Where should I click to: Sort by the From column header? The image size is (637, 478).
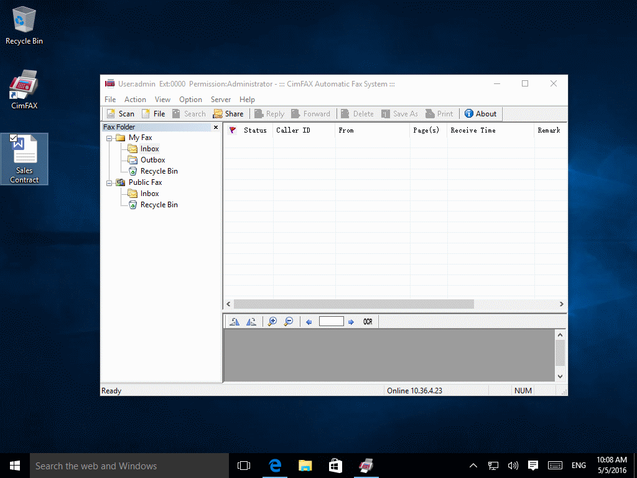click(x=373, y=130)
